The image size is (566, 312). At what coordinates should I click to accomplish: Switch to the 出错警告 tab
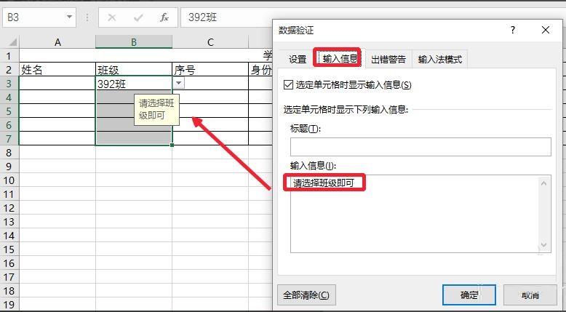(388, 59)
